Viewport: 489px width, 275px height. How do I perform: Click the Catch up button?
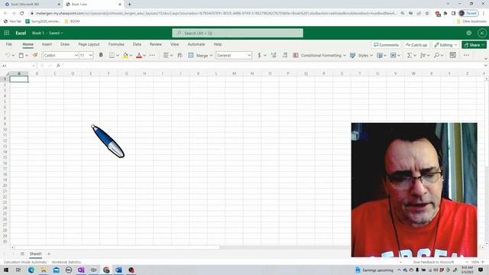[416, 45]
